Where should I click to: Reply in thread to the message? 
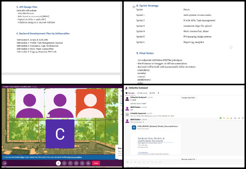tap(235, 118)
